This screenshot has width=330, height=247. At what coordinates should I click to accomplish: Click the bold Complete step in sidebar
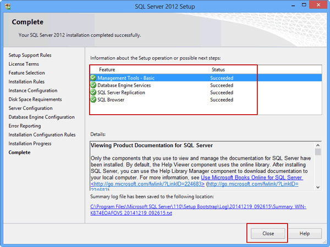[19, 152]
